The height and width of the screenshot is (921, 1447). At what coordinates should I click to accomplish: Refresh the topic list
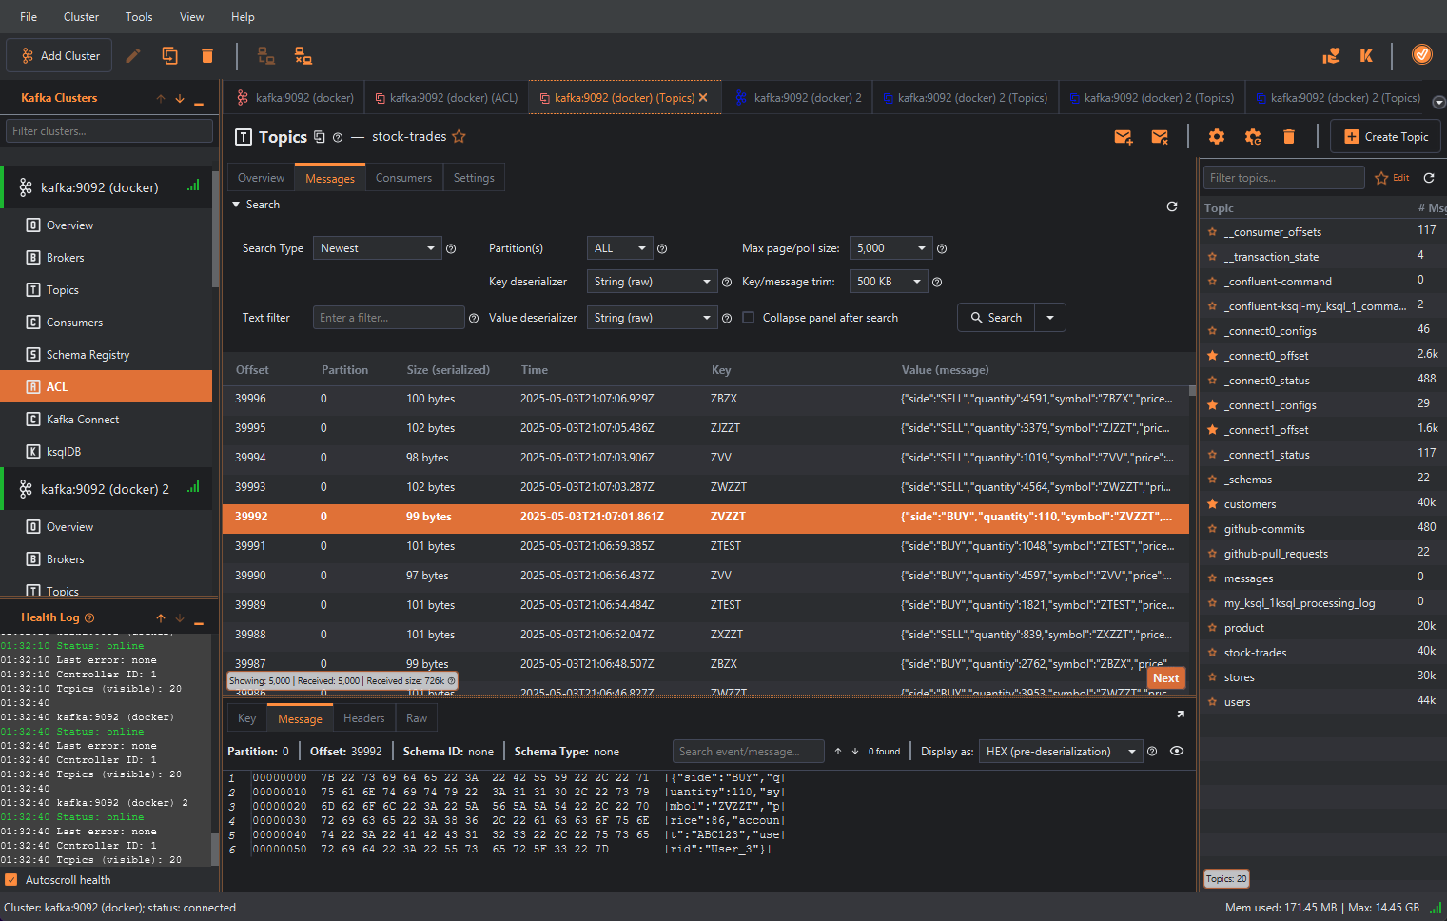tap(1429, 178)
